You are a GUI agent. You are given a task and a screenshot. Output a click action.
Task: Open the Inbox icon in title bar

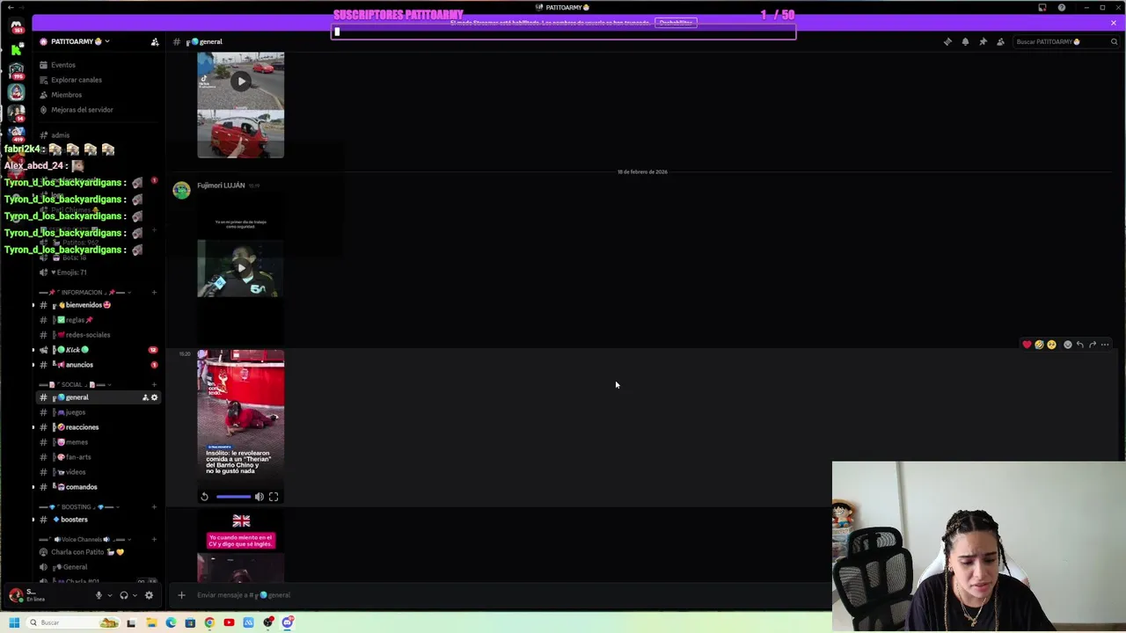pos(1042,8)
